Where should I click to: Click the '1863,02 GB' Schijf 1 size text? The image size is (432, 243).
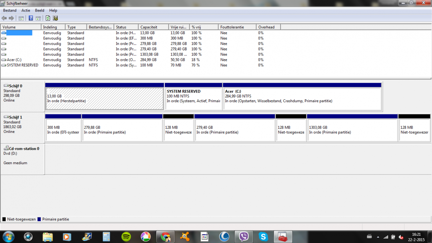12,127
